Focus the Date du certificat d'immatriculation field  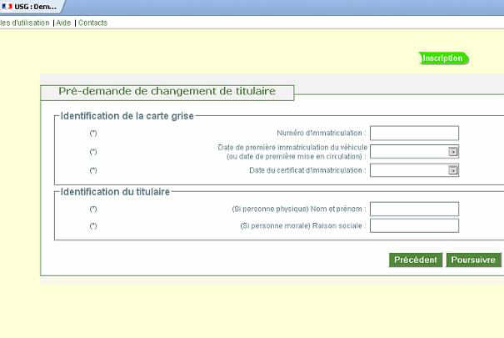click(x=408, y=170)
